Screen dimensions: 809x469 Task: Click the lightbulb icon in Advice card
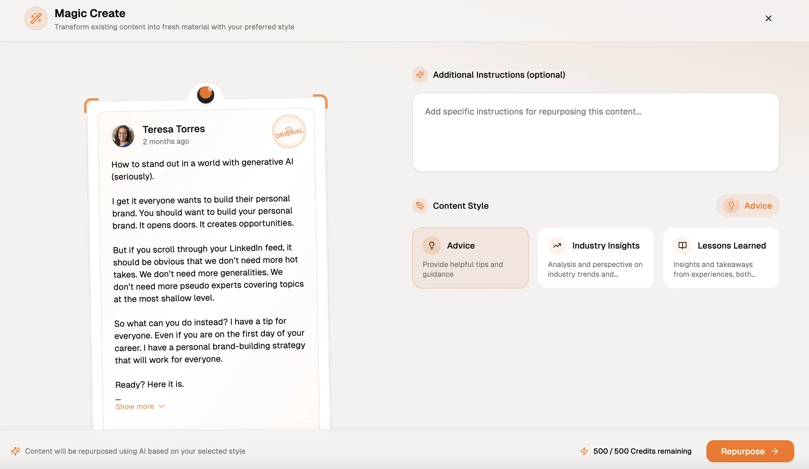click(431, 246)
